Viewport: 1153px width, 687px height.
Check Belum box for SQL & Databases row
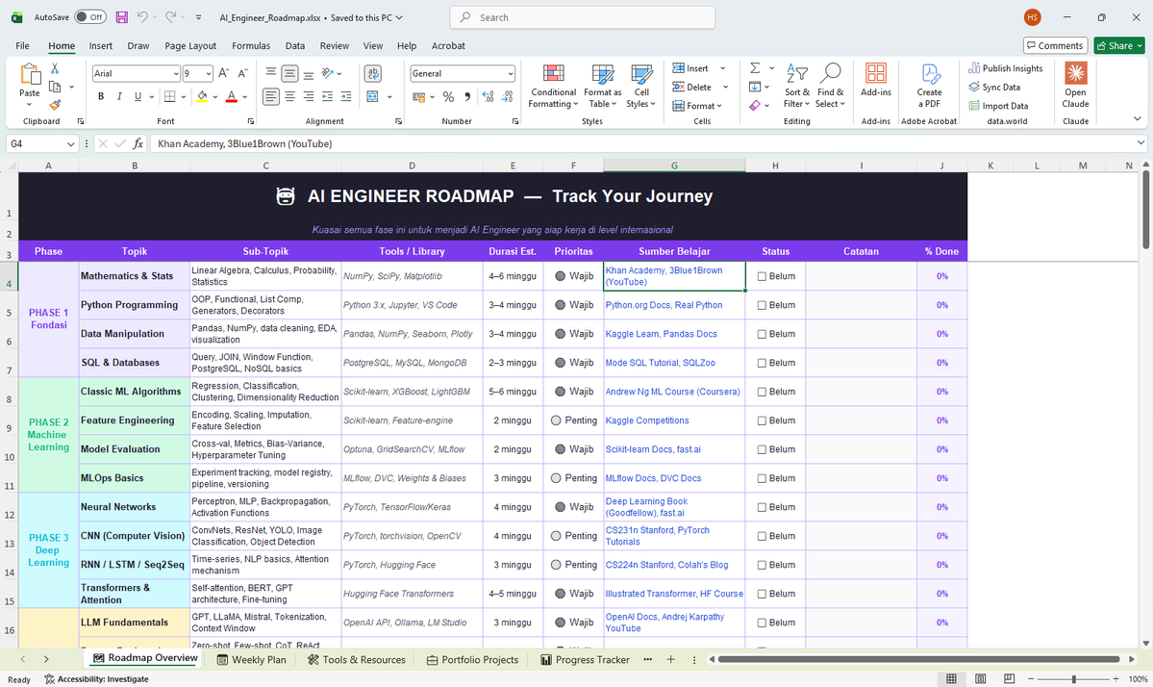pos(762,364)
